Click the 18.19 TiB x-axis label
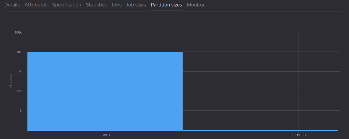The image size is (349, 139). (x=299, y=136)
